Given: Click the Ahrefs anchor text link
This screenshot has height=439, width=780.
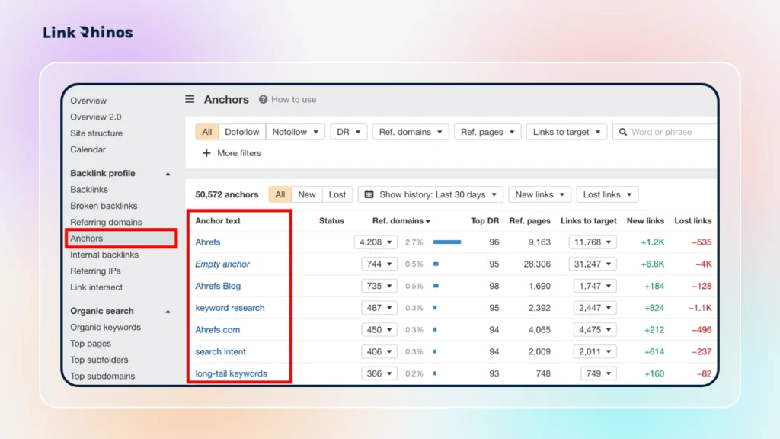Looking at the screenshot, I should coord(207,242).
